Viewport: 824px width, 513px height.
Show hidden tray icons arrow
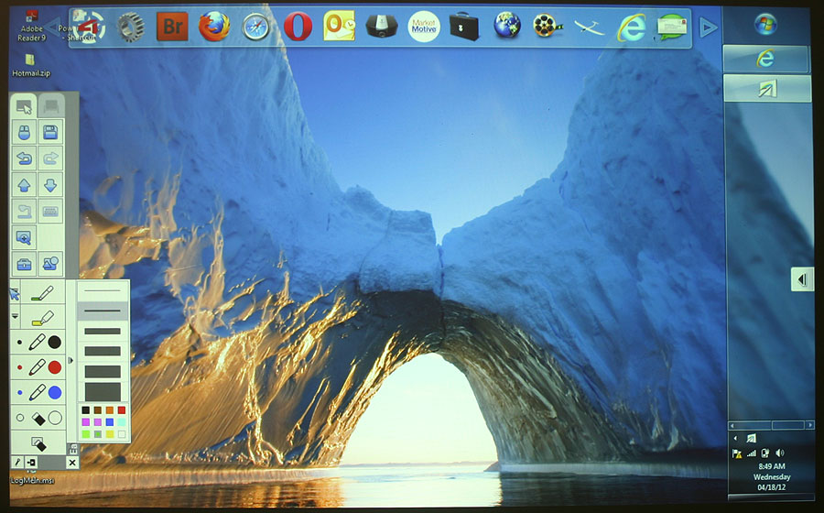pyautogui.click(x=736, y=438)
